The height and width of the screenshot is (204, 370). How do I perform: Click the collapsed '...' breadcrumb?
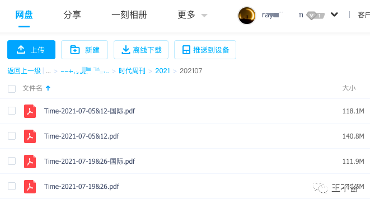point(48,72)
